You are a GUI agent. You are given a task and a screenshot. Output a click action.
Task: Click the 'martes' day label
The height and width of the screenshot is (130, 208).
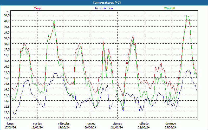(37, 123)
